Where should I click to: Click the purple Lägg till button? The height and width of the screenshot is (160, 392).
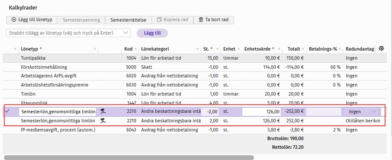(152, 33)
